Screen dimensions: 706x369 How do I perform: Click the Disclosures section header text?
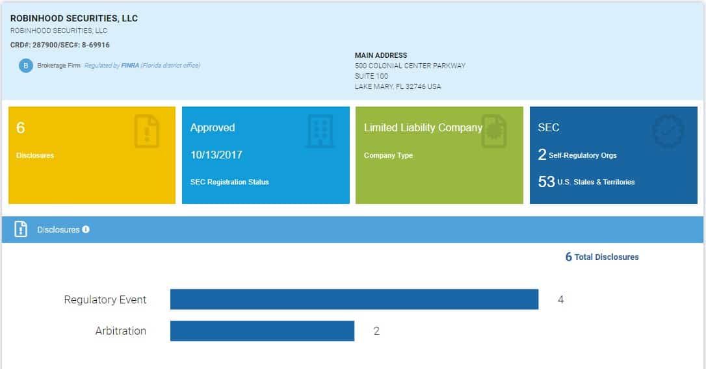58,229
